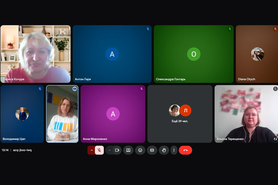278x185 pixels.
Task: Click Володимир Цап profile photo avatar
Action: [x=22, y=114]
